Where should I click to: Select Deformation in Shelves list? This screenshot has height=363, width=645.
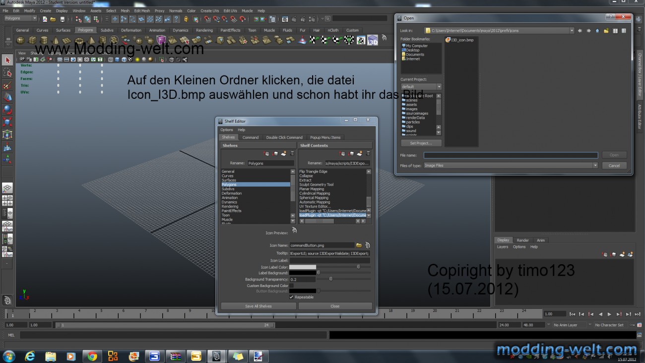coord(232,193)
